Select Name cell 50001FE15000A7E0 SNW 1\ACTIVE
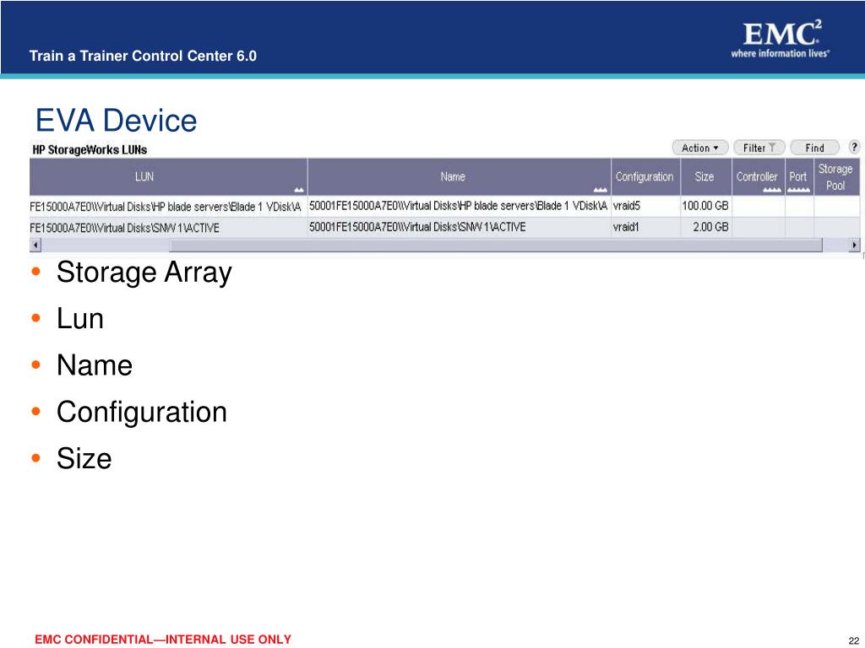 pos(459,227)
